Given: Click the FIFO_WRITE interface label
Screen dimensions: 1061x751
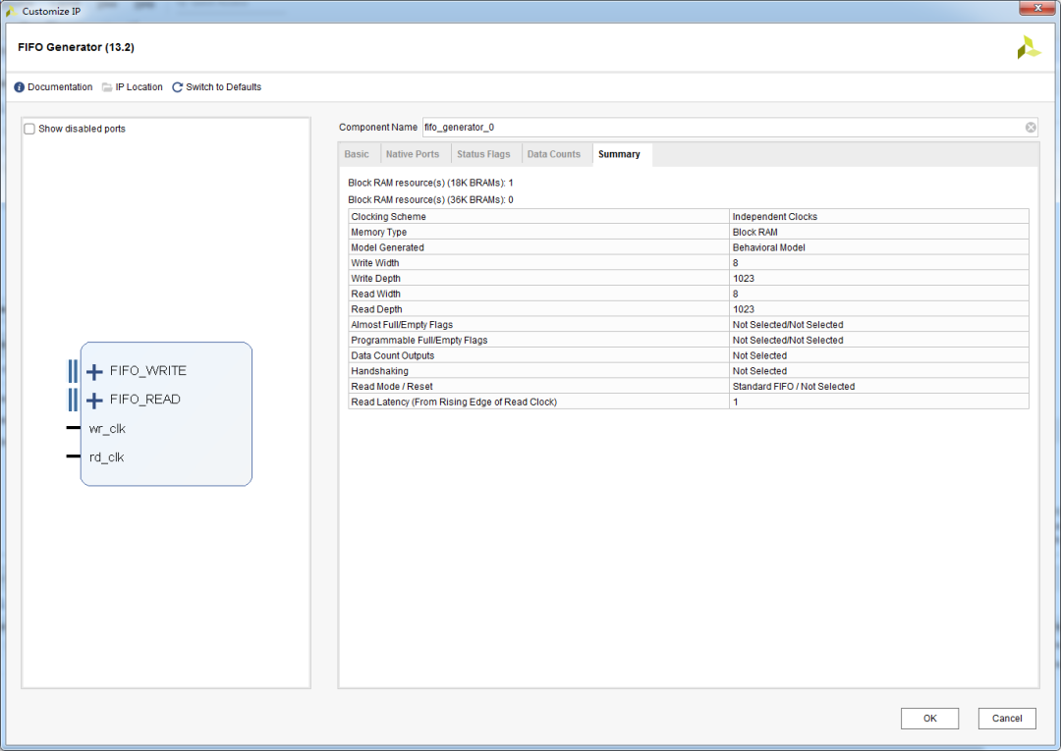Looking at the screenshot, I should click(x=148, y=370).
